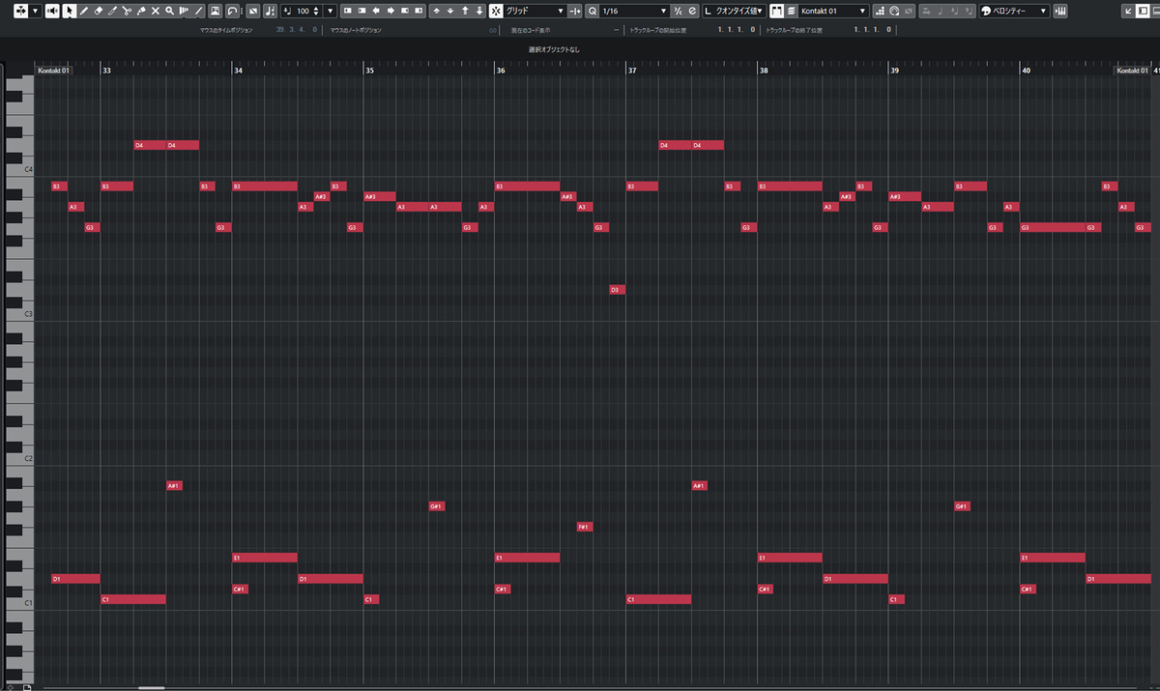
Task: Select the F#1 note
Action: (x=584, y=527)
